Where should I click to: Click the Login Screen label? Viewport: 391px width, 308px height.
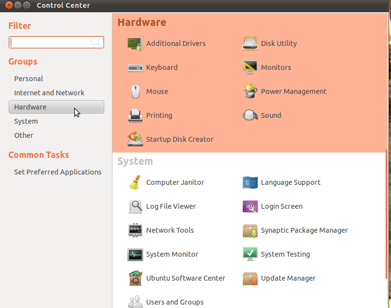coord(282,206)
